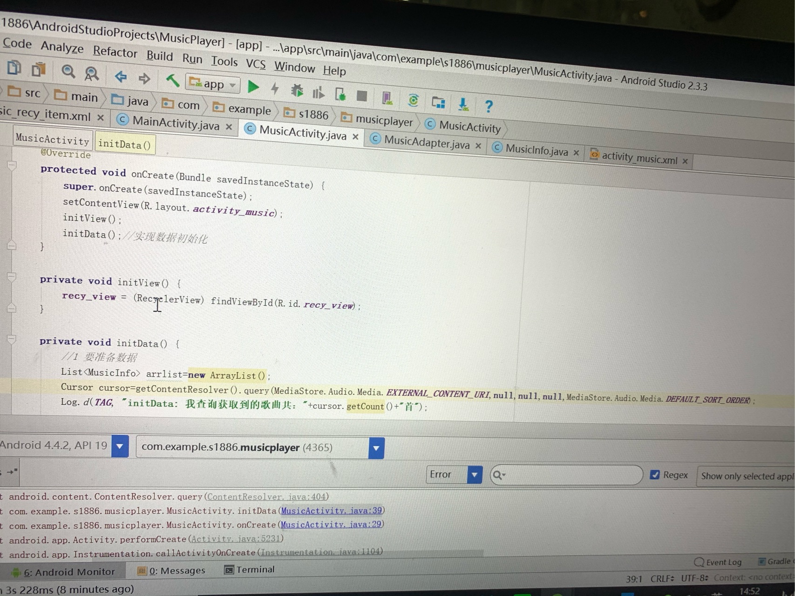
Task: Close the MainActivity.java tab
Action: click(229, 126)
